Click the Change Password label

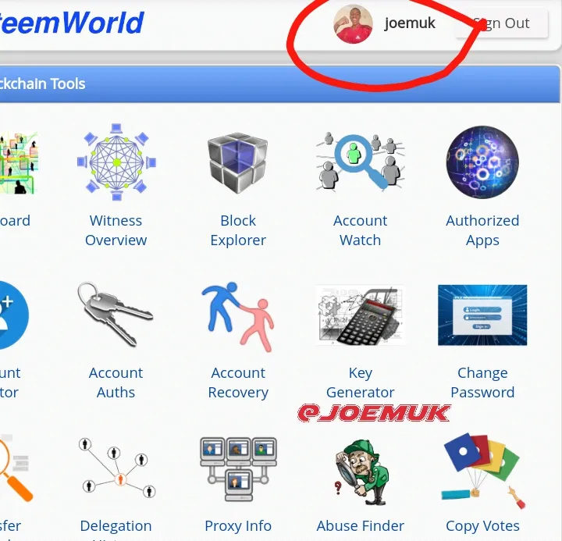(x=482, y=383)
